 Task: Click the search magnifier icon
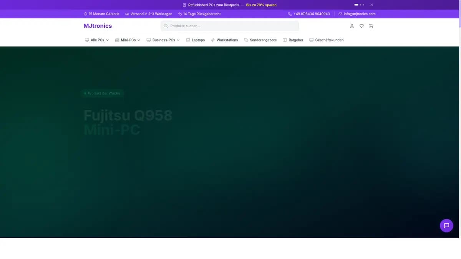click(166, 26)
